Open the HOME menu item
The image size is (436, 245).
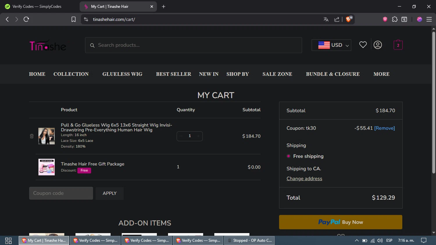37,74
